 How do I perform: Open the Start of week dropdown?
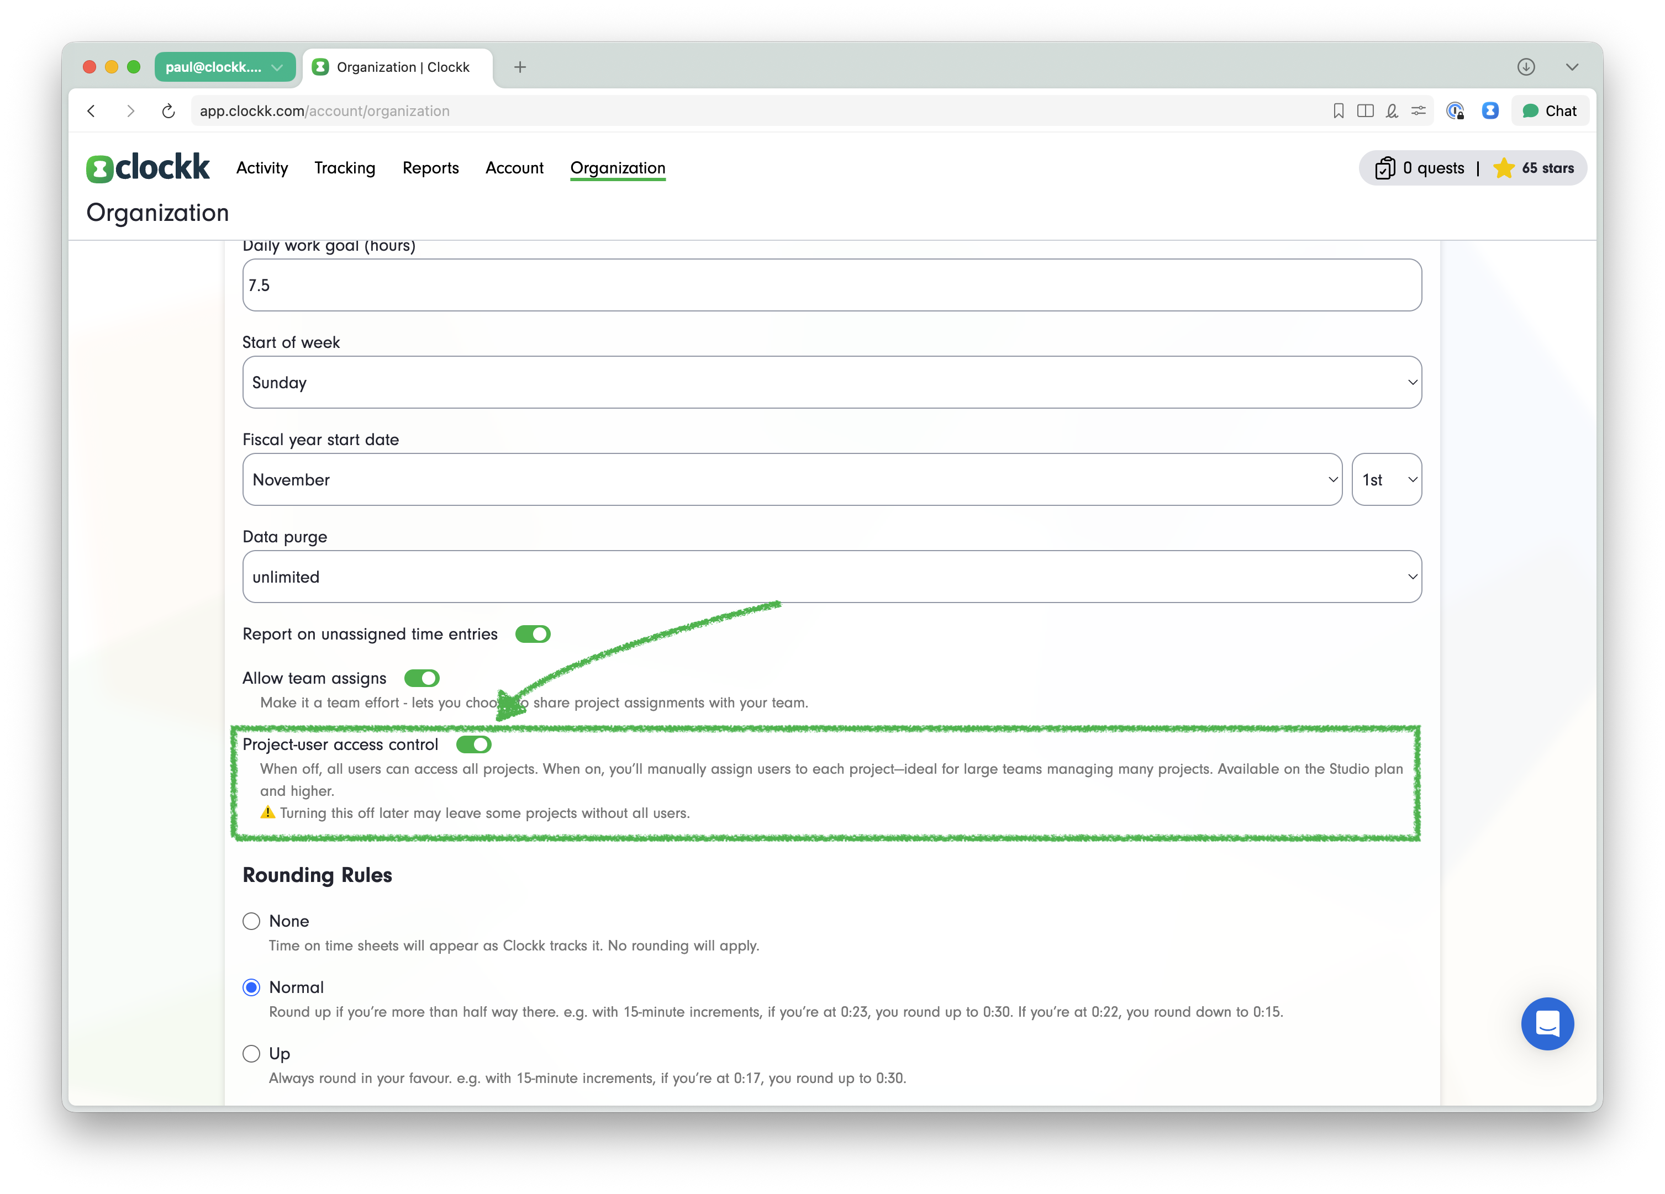click(x=831, y=382)
